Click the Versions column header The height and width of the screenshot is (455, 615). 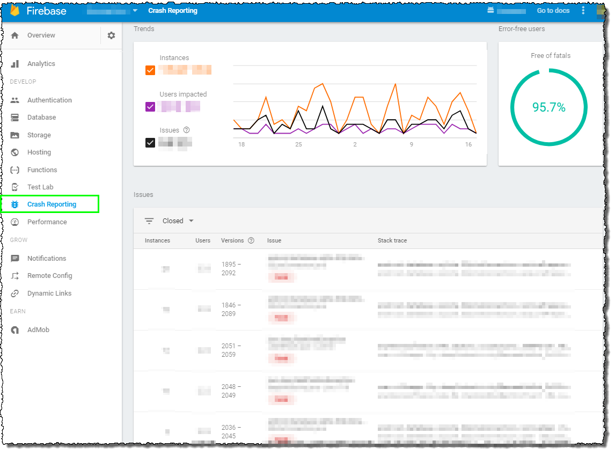tap(232, 241)
